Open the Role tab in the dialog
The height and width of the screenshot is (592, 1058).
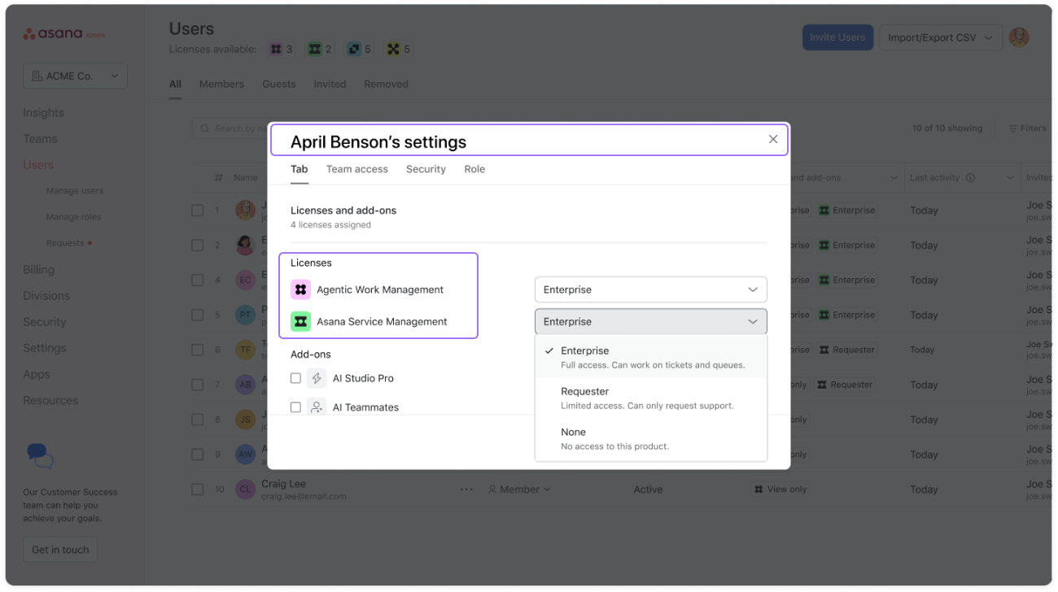click(x=474, y=169)
